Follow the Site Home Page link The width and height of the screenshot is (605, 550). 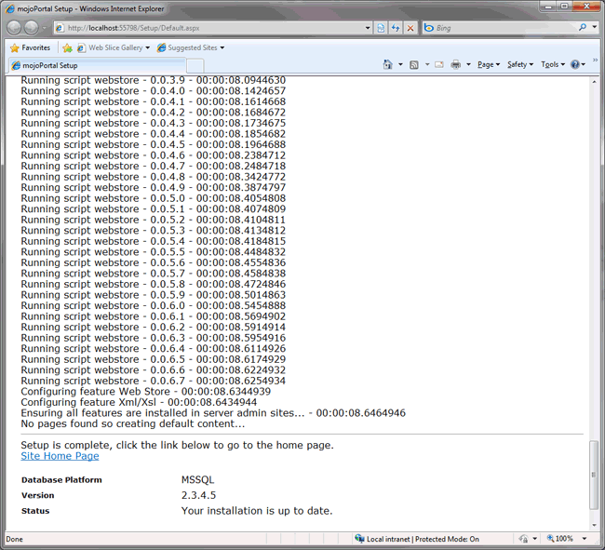tap(60, 456)
